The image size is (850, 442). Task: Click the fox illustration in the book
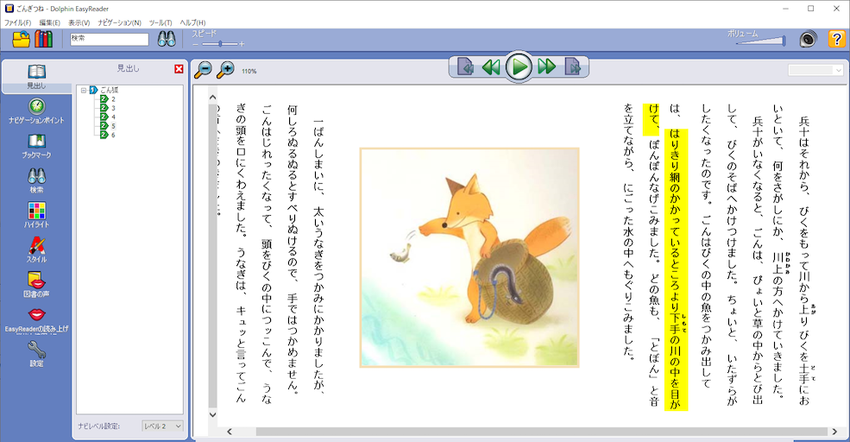click(x=469, y=257)
